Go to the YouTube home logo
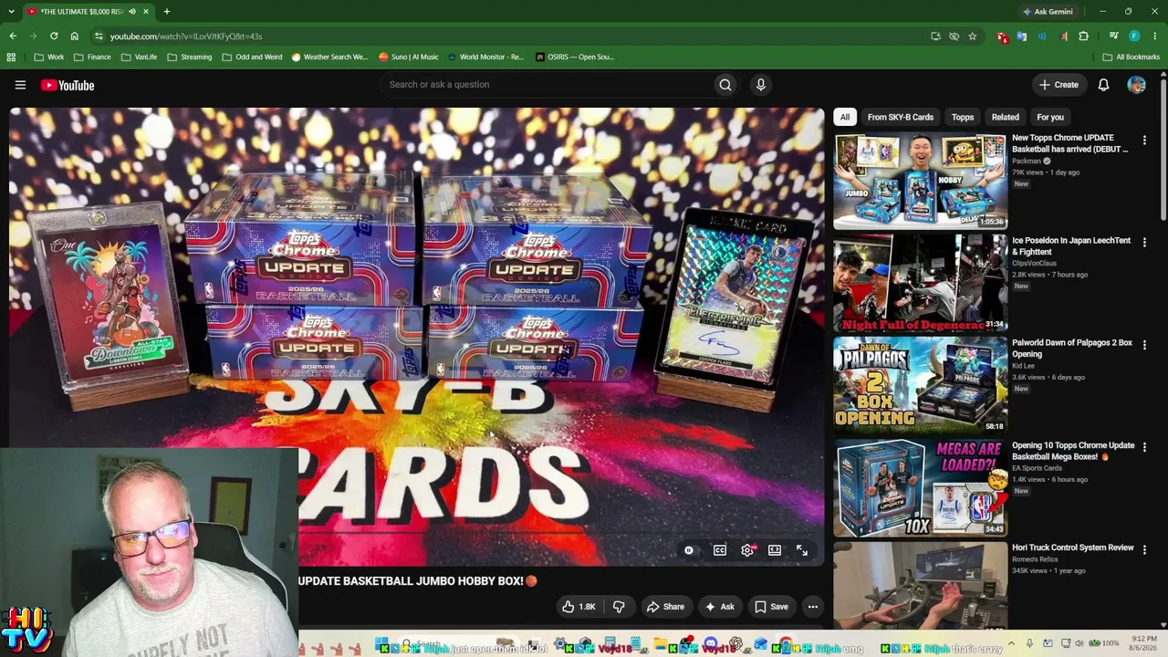 (68, 85)
